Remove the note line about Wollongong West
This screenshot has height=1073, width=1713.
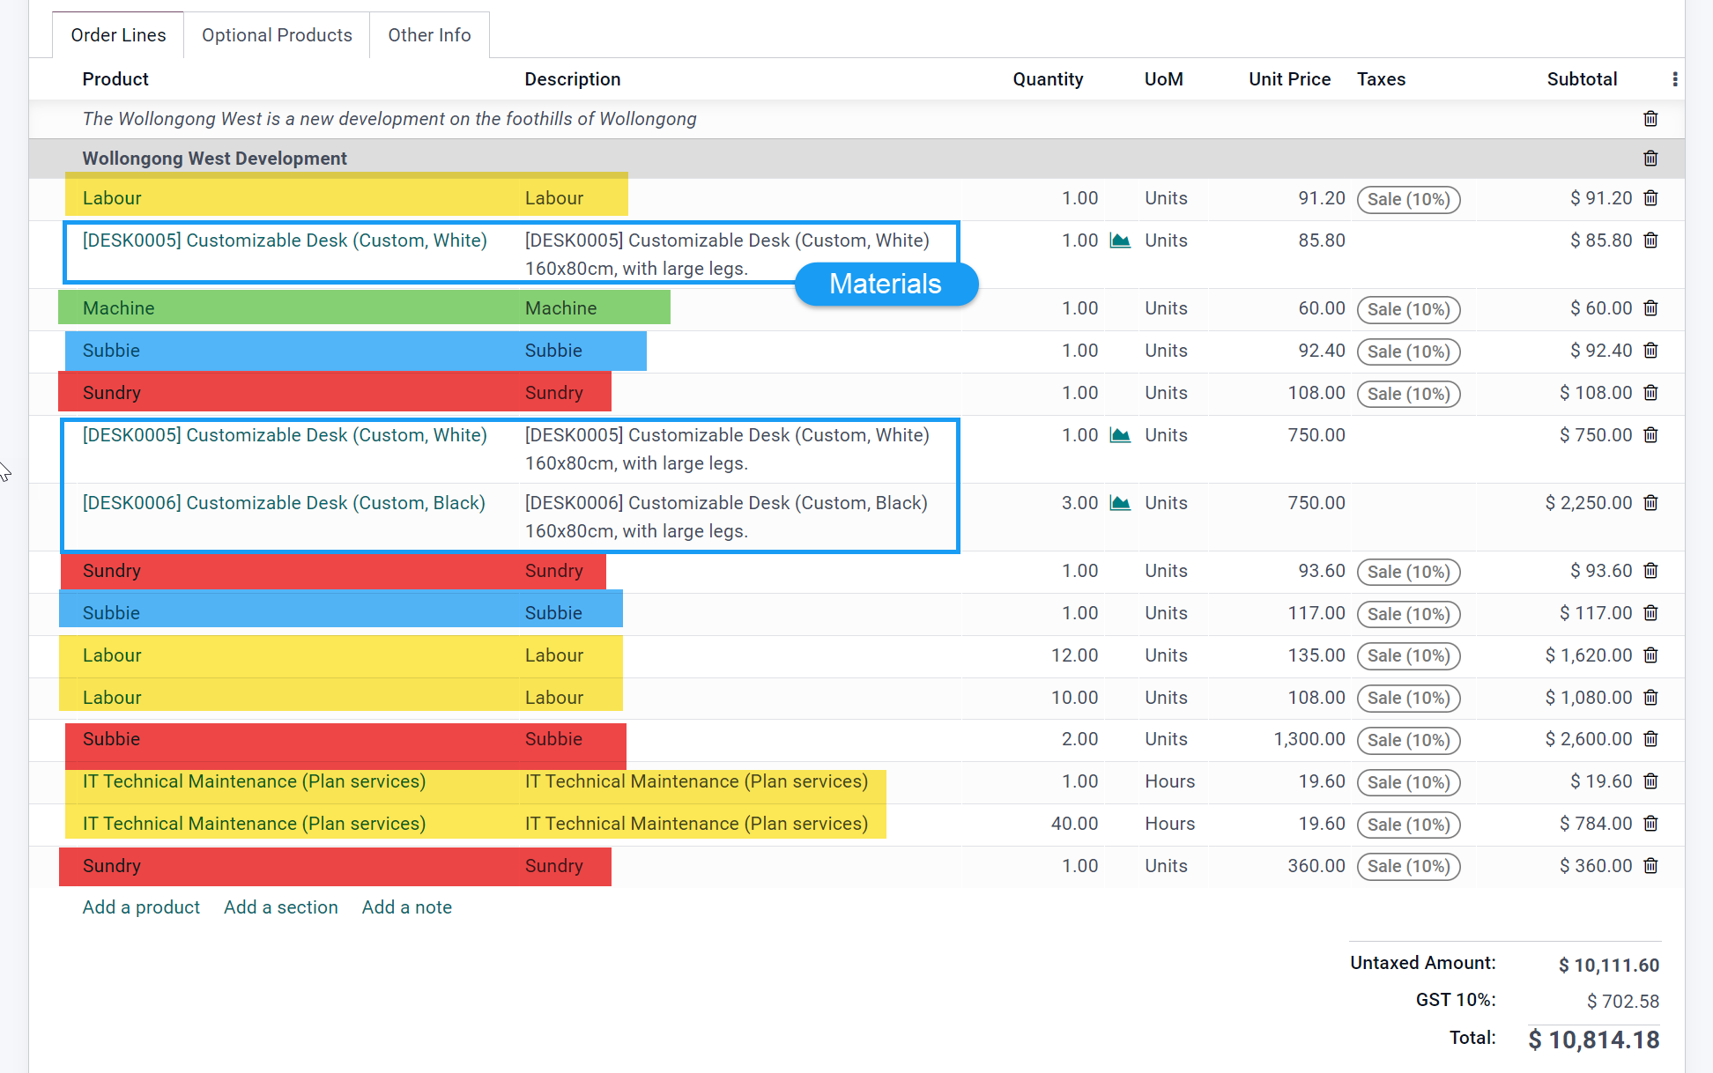(1650, 119)
